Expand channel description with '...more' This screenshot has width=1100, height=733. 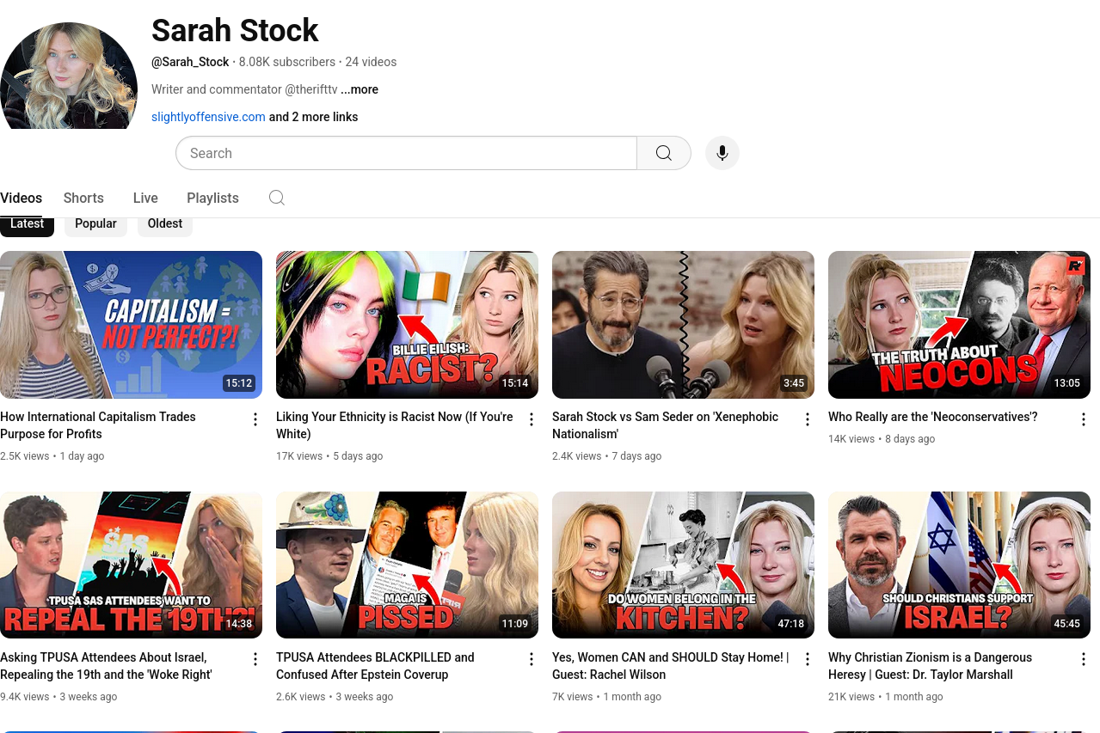(359, 89)
